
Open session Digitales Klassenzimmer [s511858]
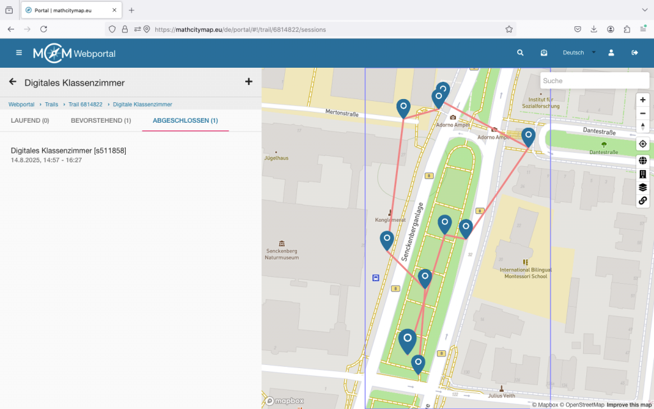pos(68,150)
